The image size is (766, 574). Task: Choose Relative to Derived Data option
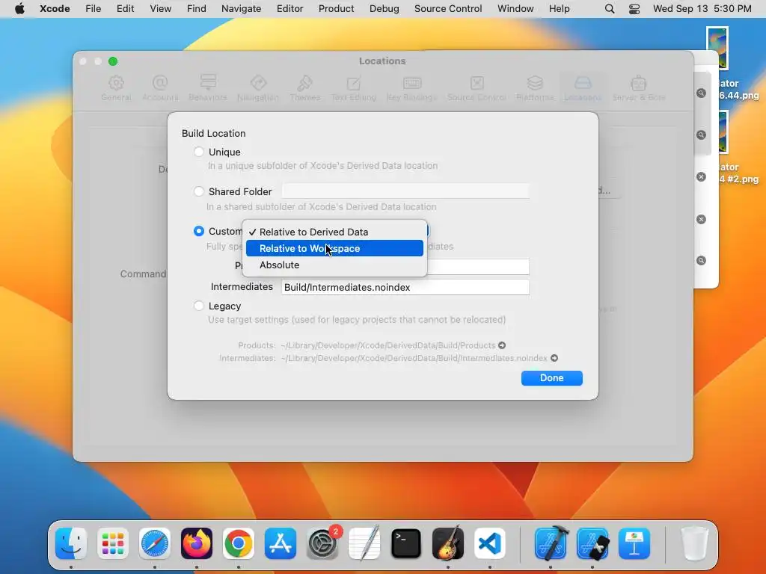pos(334,232)
